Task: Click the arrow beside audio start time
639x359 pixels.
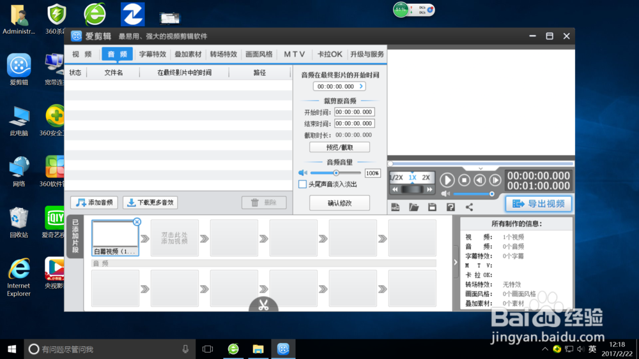Action: click(x=361, y=86)
